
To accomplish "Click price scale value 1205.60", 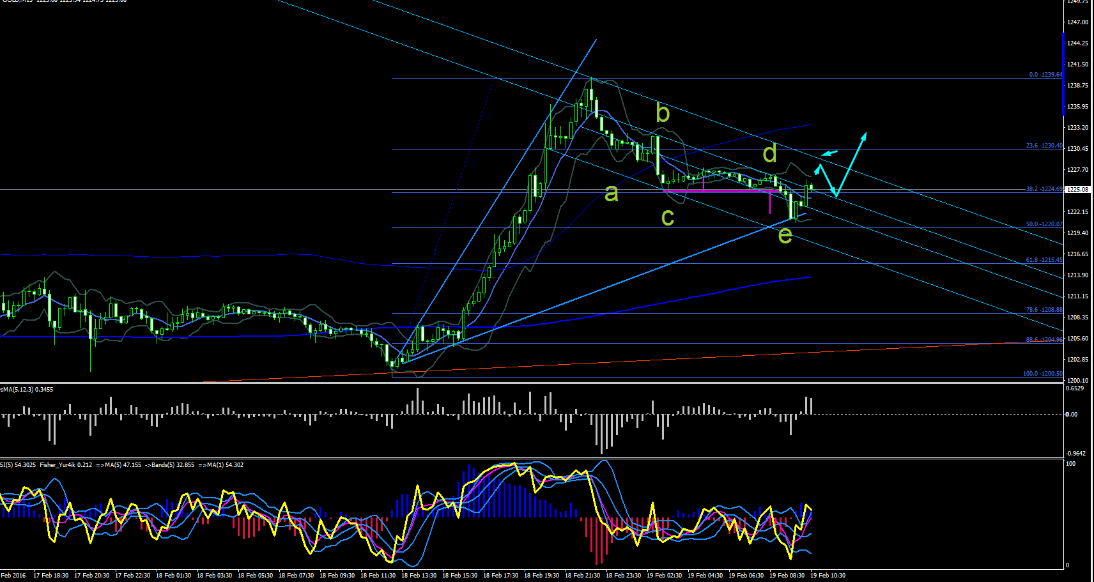I will [x=1077, y=339].
